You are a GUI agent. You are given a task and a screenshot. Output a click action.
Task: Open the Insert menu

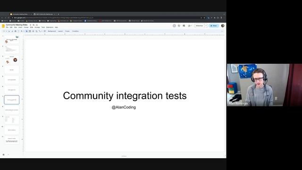tap(20, 27)
